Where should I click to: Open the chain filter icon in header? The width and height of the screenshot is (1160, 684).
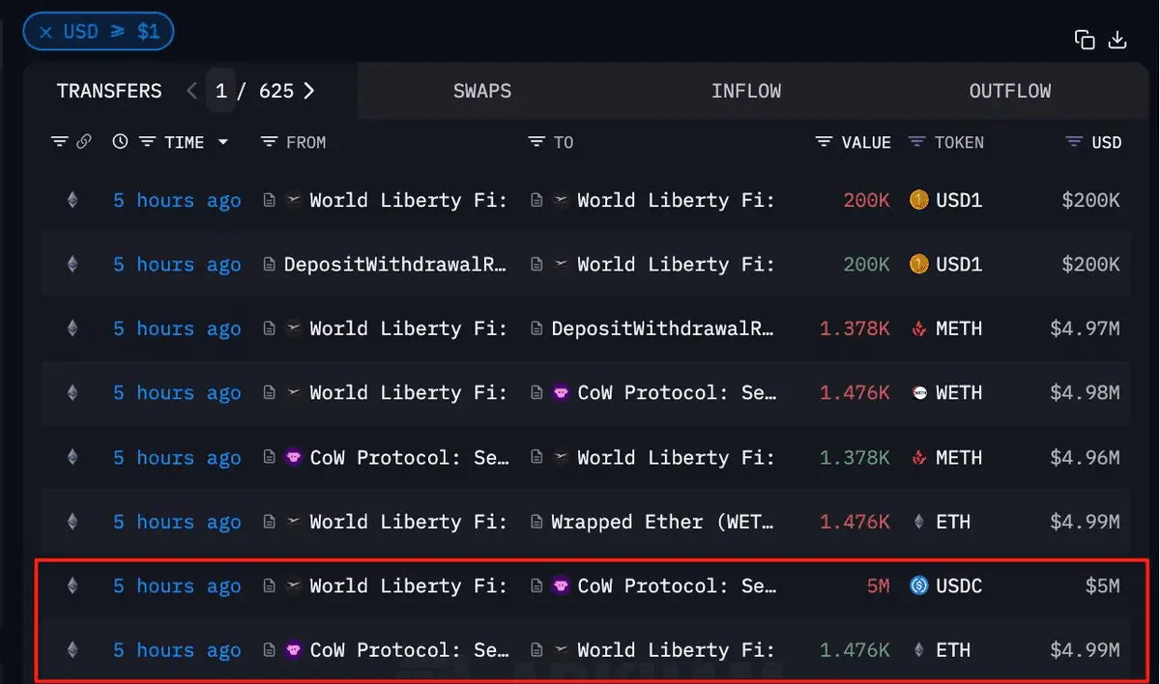coord(60,142)
